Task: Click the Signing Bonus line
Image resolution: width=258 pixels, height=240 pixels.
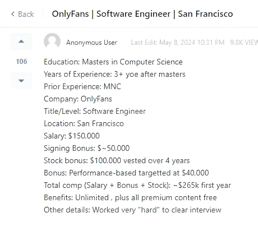Action: pos(87,148)
